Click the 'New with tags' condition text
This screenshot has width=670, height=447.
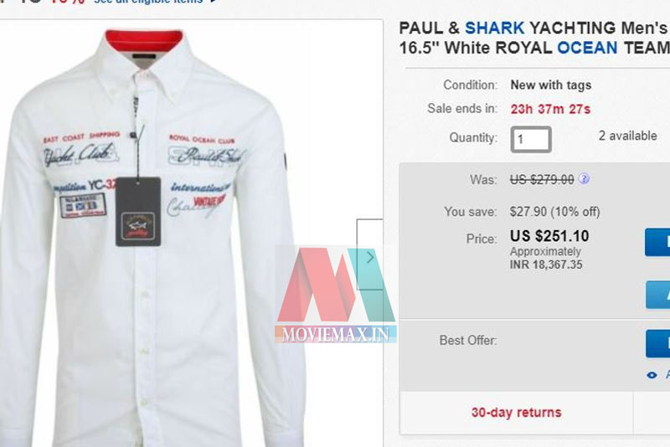551,85
